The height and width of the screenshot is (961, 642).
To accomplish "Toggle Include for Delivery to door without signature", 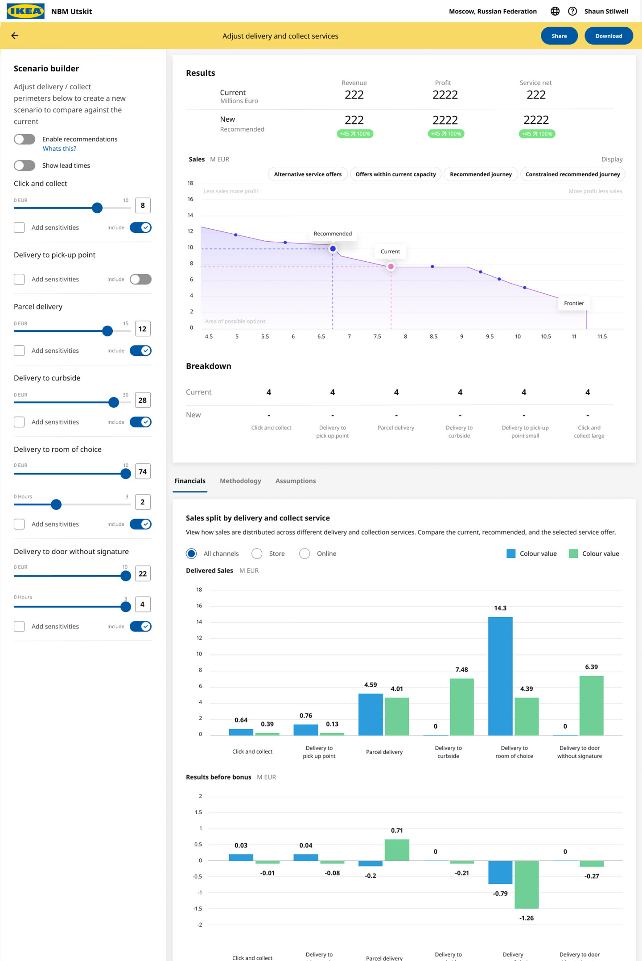I will [x=140, y=626].
